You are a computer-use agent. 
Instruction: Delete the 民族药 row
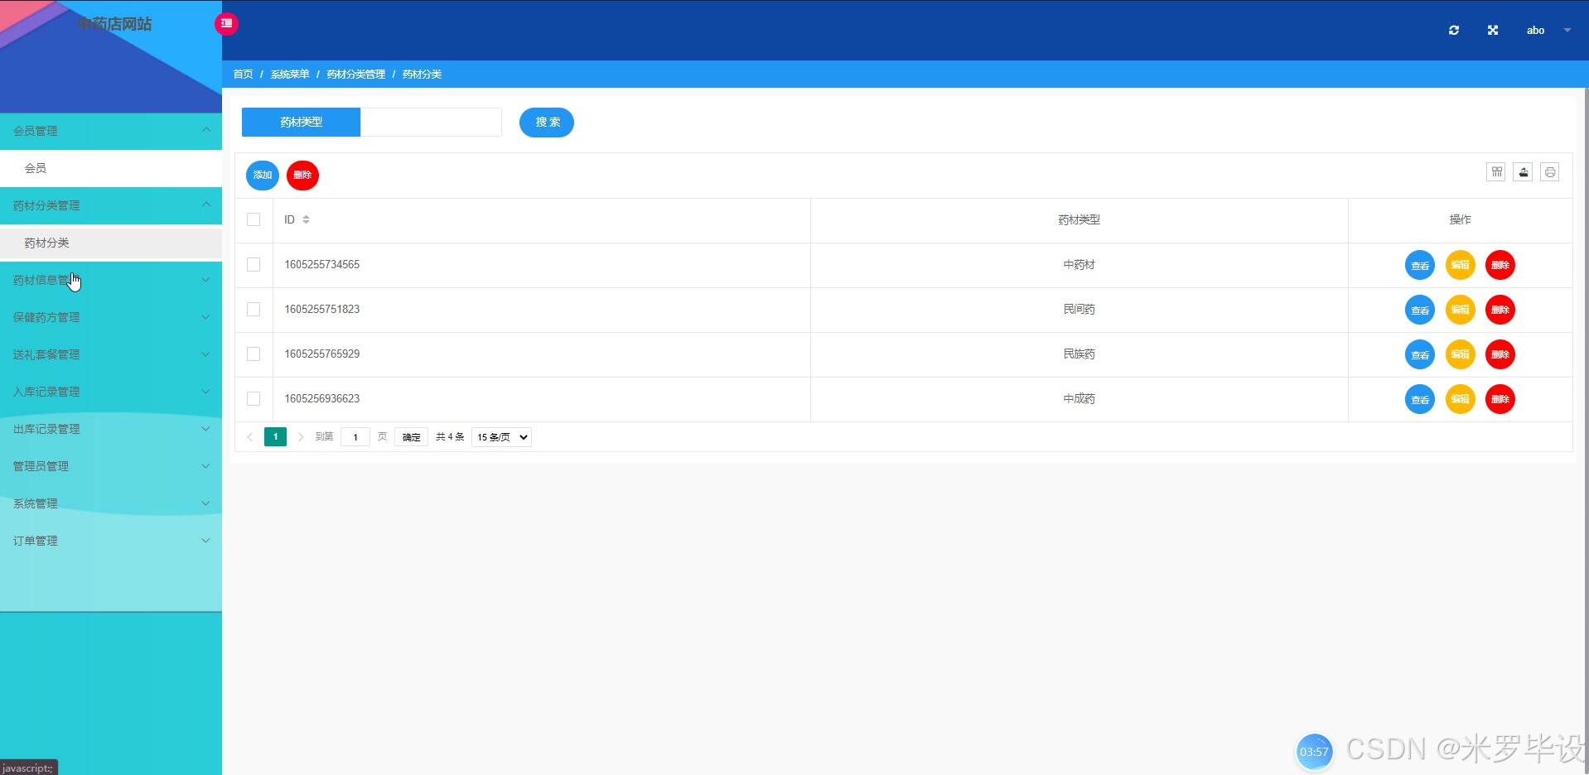[1500, 354]
